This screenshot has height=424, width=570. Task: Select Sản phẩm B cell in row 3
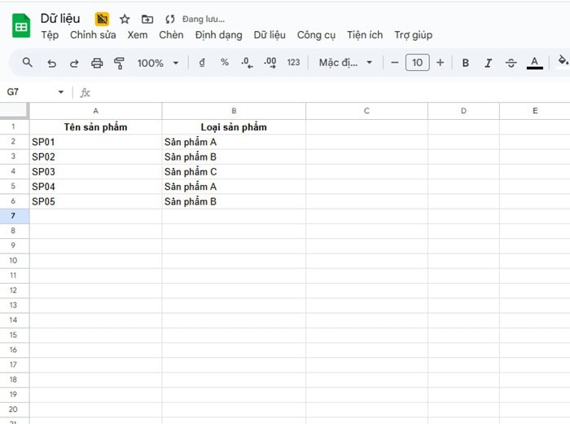point(234,157)
